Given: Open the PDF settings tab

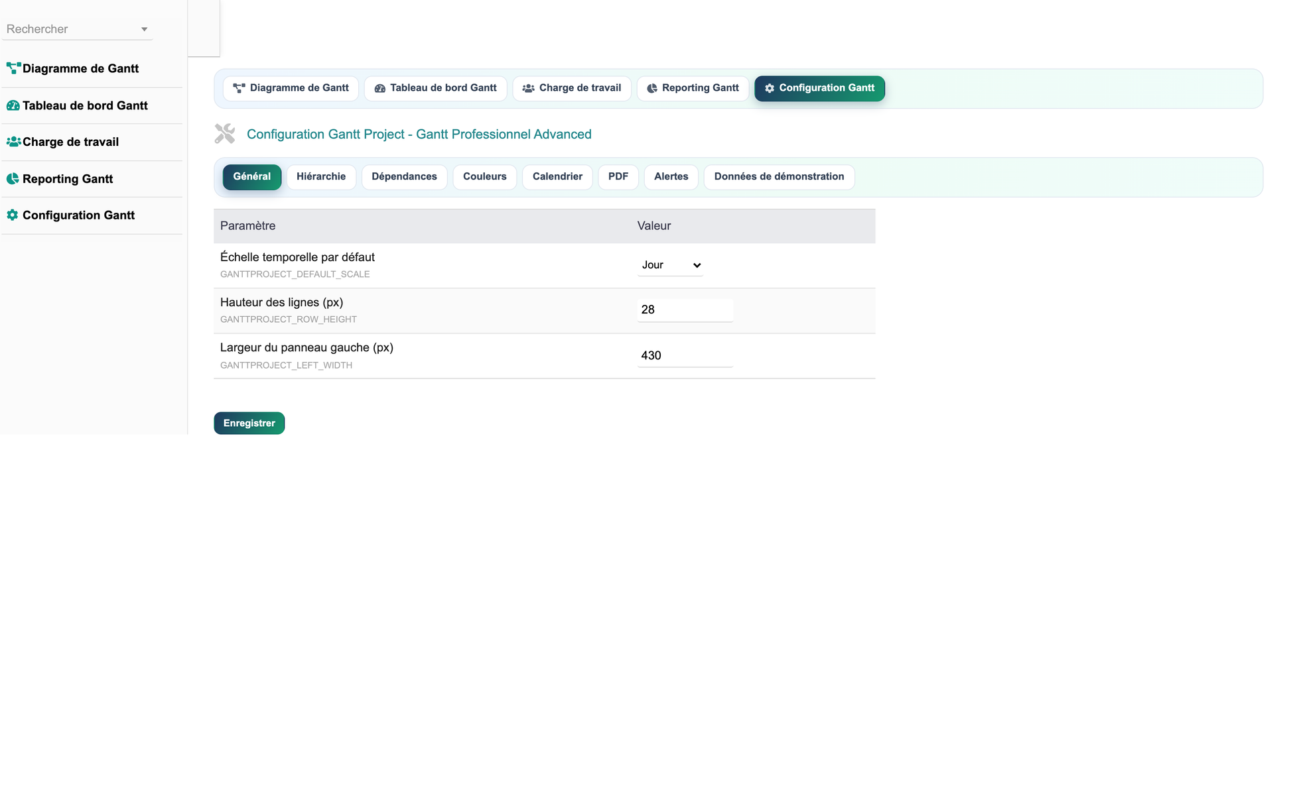Looking at the screenshot, I should click(618, 177).
